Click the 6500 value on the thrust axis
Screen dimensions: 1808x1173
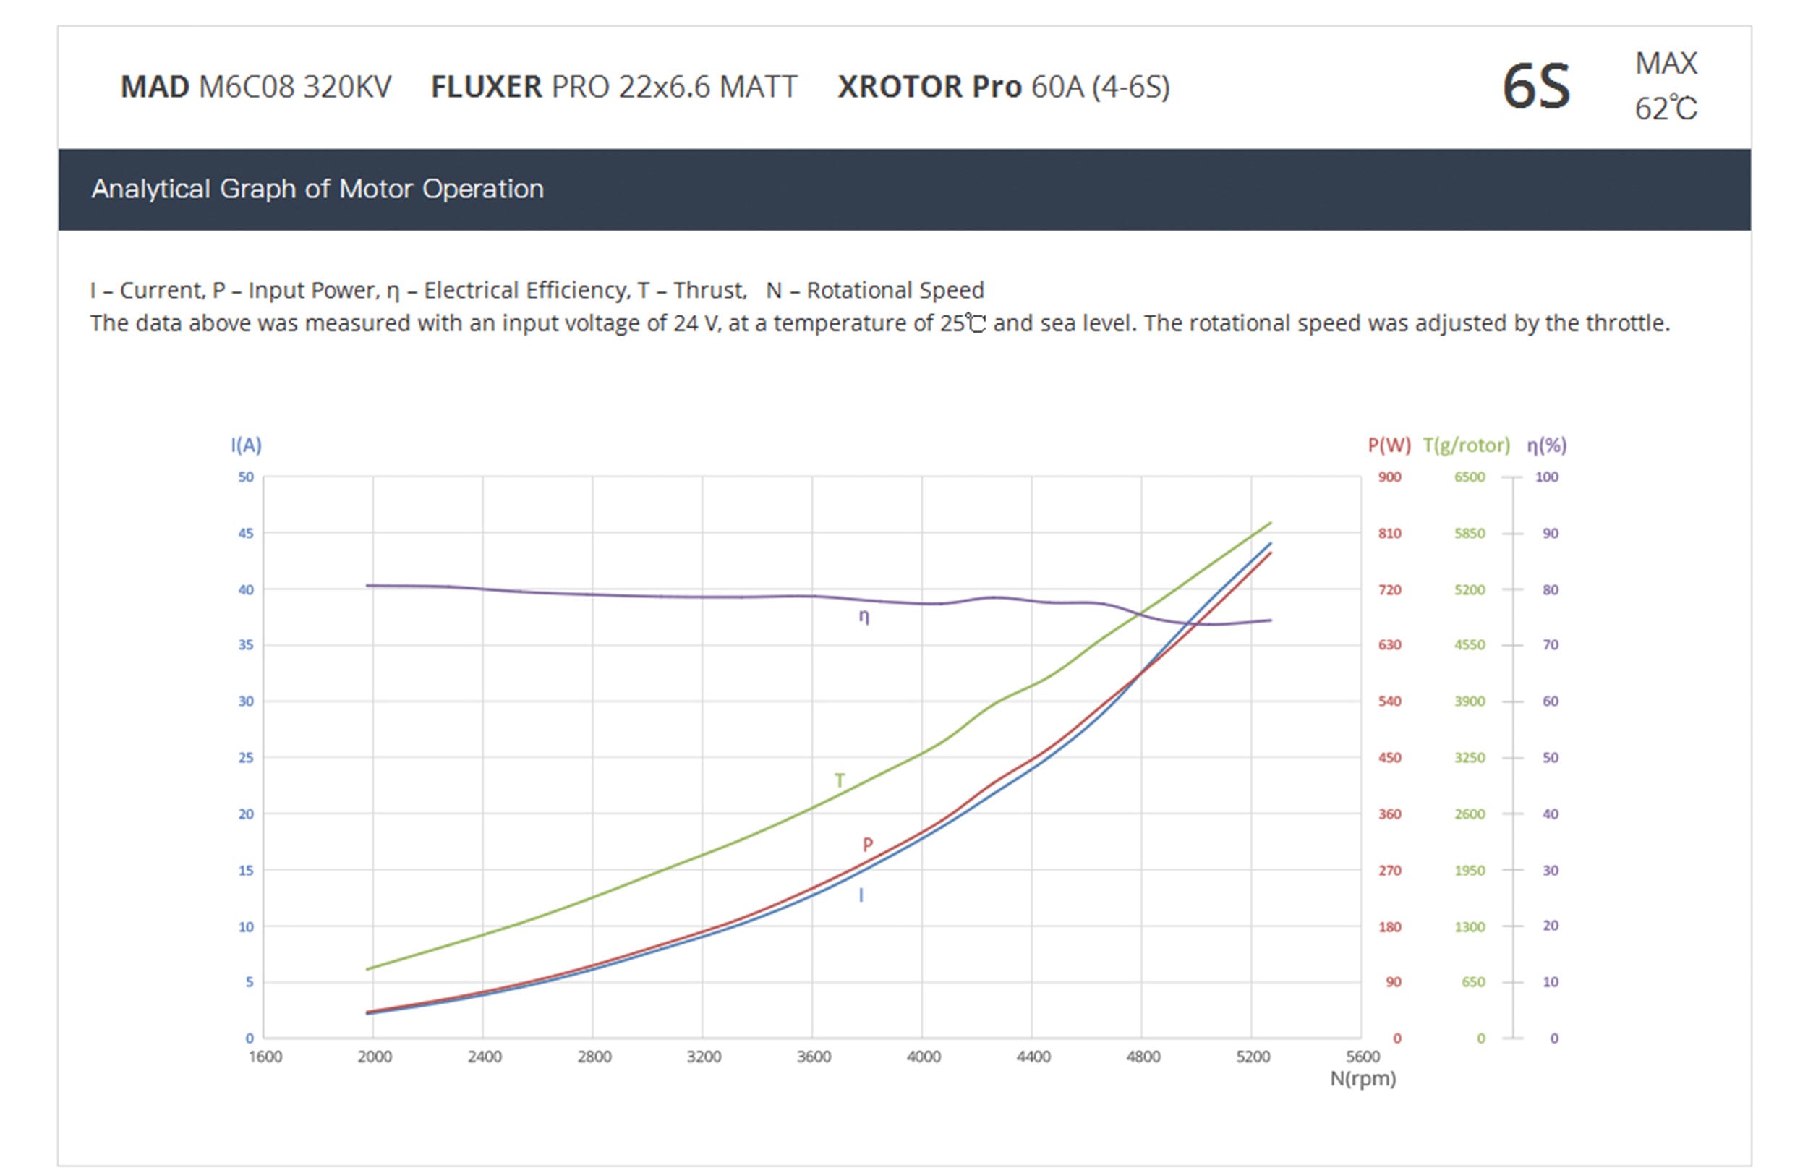(1470, 477)
